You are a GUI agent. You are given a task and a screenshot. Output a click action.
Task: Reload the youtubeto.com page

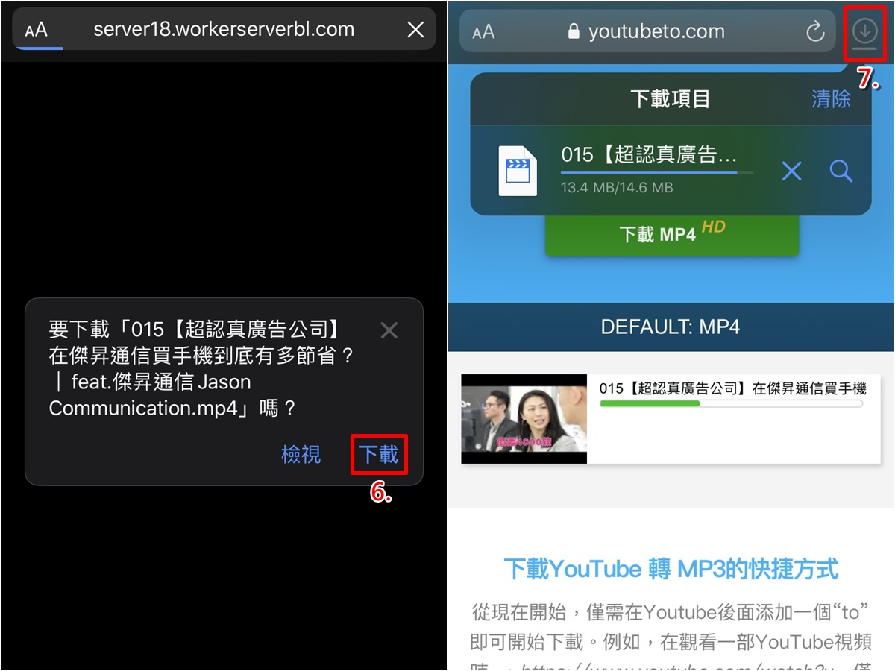tap(815, 31)
